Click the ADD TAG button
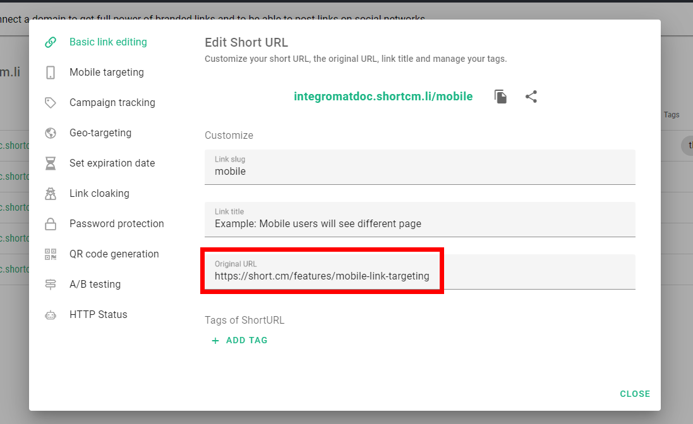Image resolution: width=693 pixels, height=424 pixels. 239,341
